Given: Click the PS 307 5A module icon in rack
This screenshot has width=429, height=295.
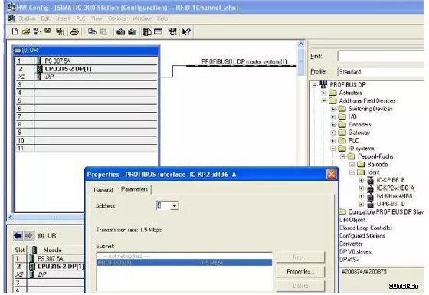Looking at the screenshot, I should click(39, 61).
